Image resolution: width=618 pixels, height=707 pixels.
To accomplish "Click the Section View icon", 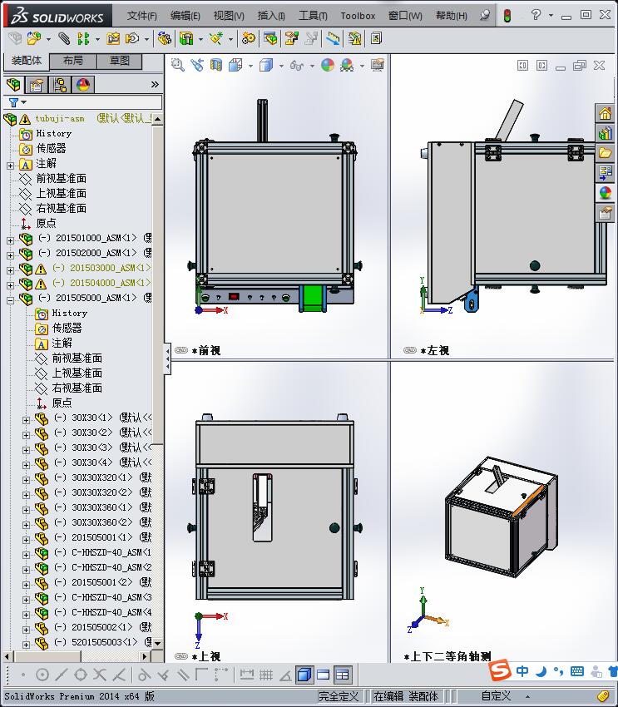I will coord(216,66).
